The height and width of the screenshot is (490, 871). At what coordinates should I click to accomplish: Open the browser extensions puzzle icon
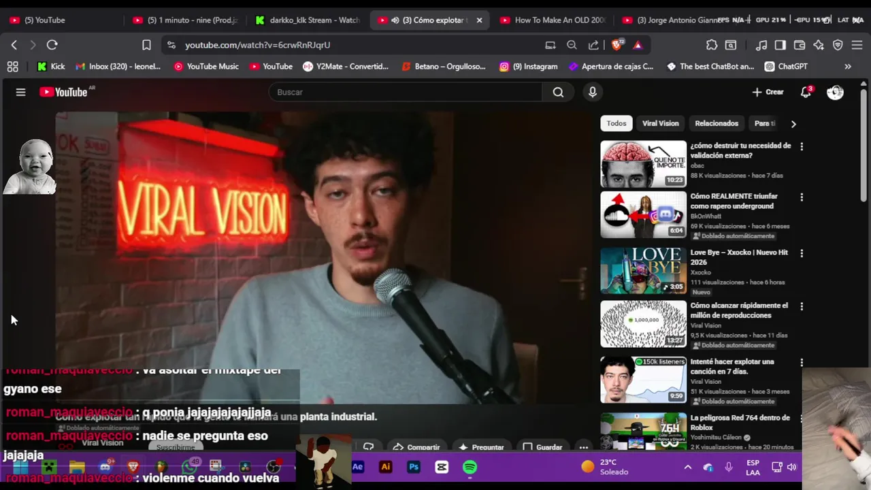[712, 45]
